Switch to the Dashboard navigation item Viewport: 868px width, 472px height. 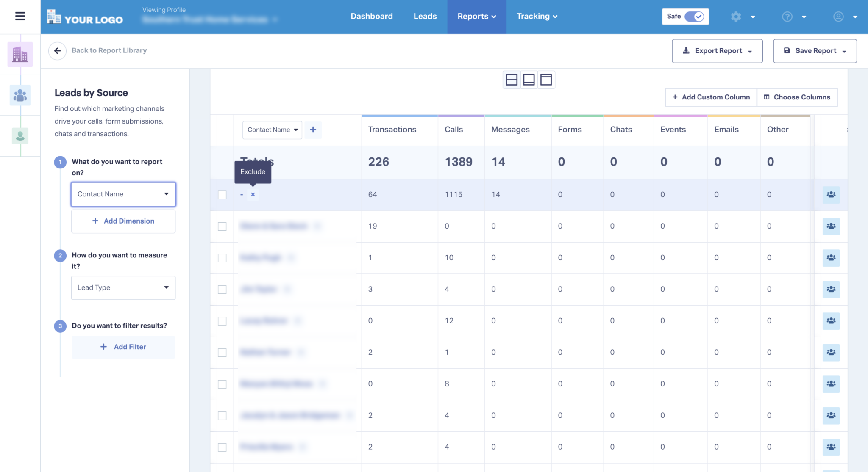[x=371, y=16]
